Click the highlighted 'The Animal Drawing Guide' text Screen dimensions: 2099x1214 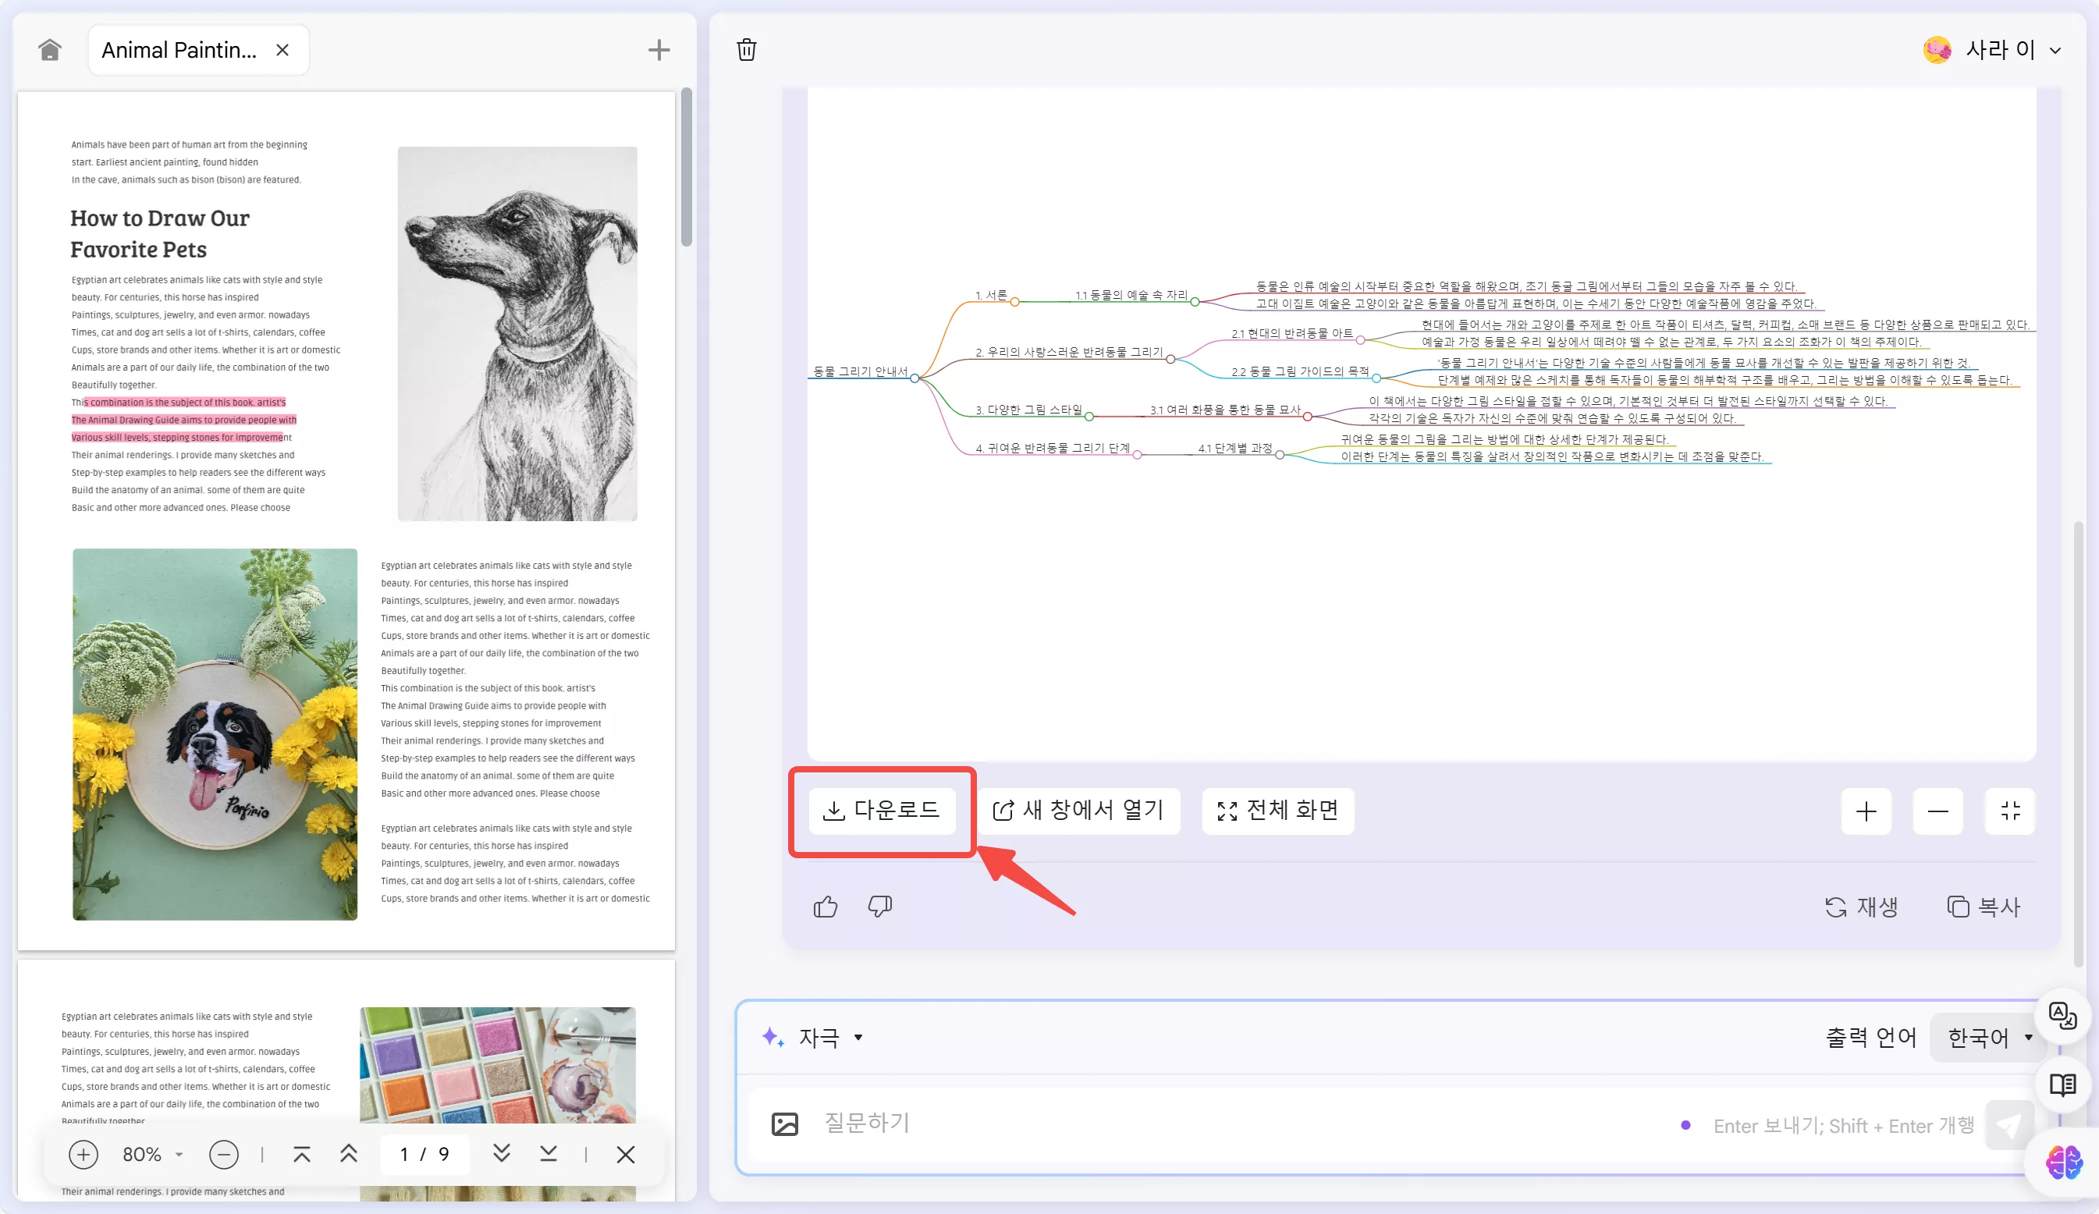coord(184,420)
